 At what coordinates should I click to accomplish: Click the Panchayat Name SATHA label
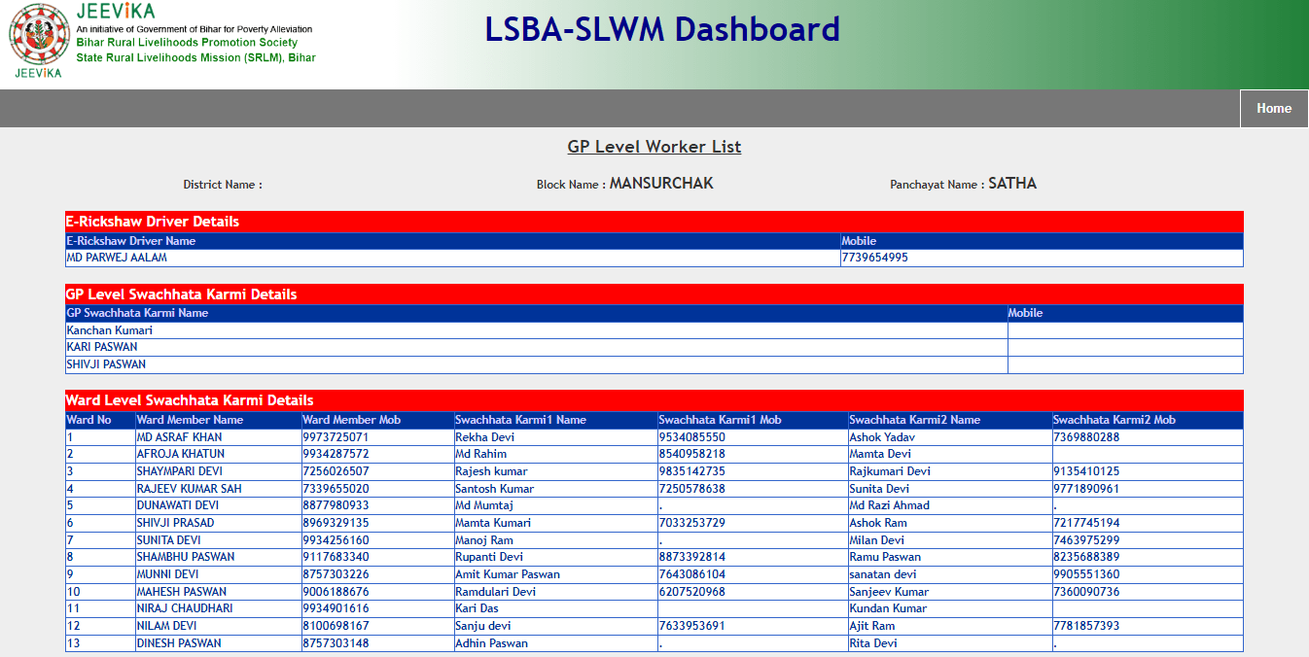click(x=962, y=183)
